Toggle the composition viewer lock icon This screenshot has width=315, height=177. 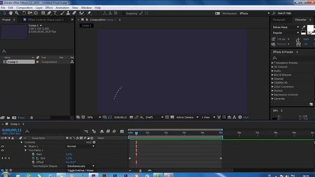click(87, 20)
